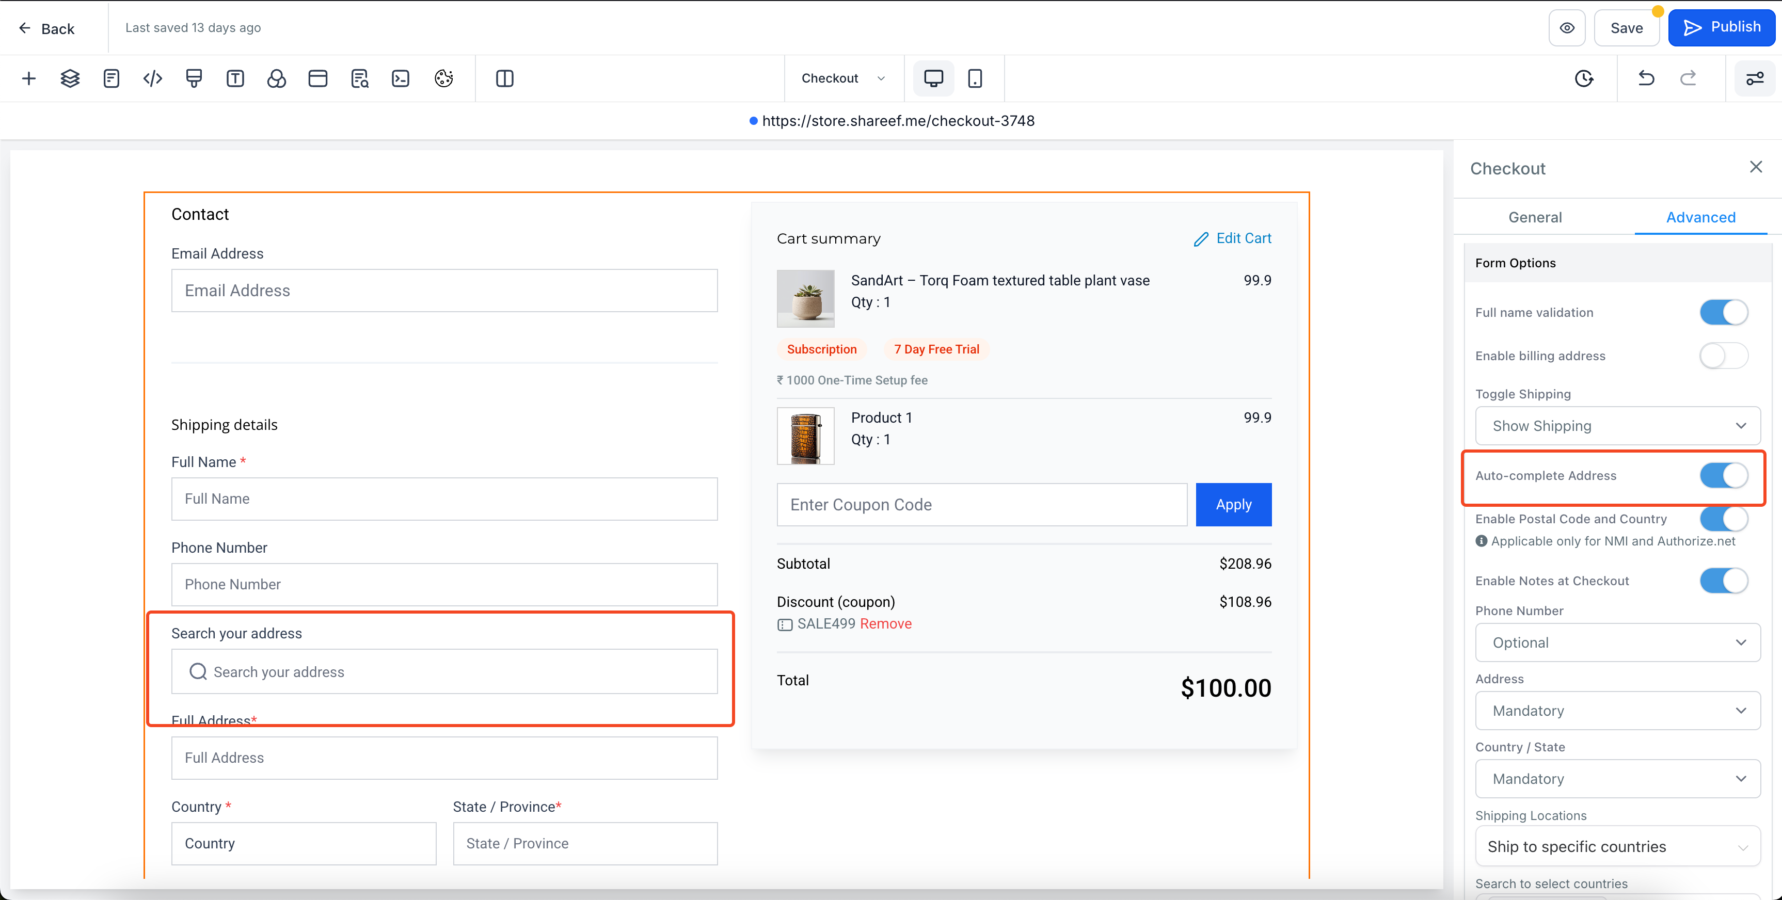Click the Edit Cart link

(1232, 238)
